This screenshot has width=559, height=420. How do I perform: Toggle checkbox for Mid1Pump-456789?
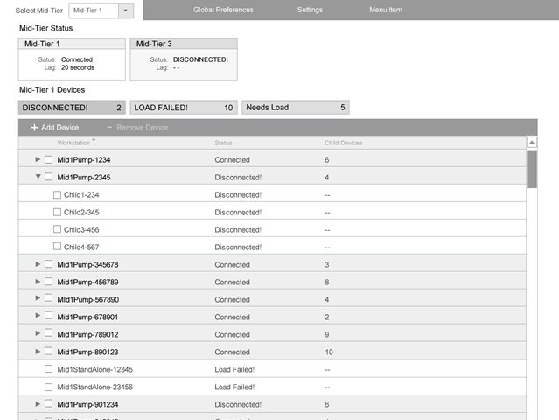coord(49,283)
